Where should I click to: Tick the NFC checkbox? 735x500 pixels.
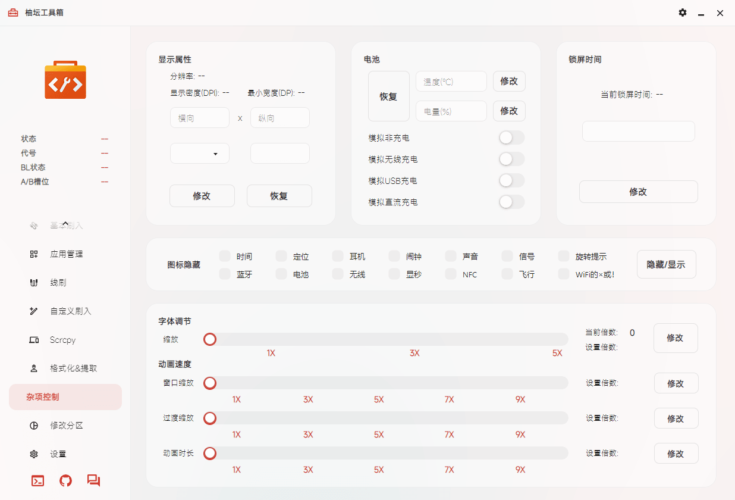(x=451, y=274)
